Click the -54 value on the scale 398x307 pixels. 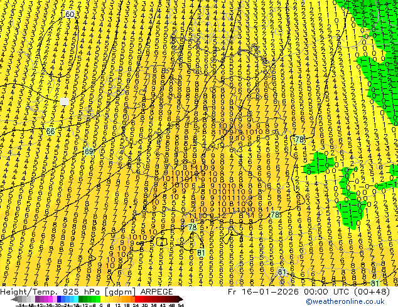[20, 306]
